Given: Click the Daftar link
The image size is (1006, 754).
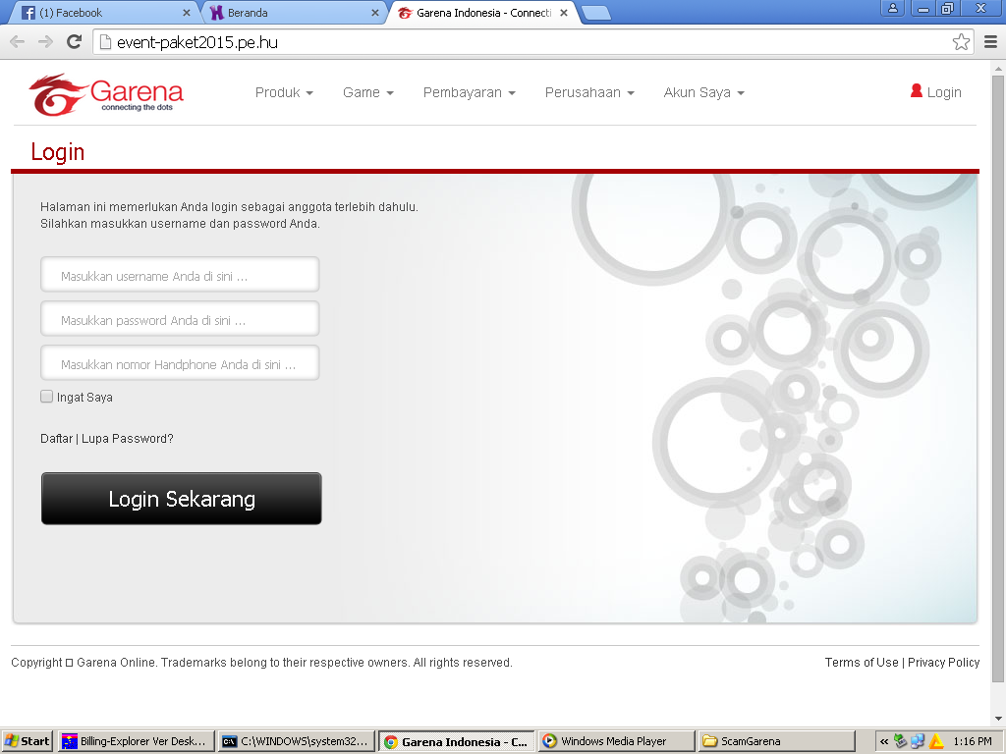Looking at the screenshot, I should click(56, 439).
